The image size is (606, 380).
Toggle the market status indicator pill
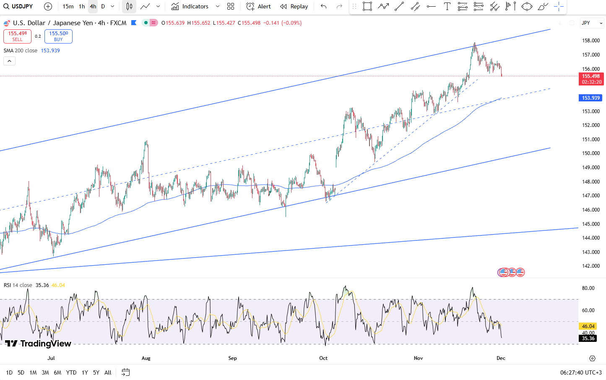pos(150,23)
